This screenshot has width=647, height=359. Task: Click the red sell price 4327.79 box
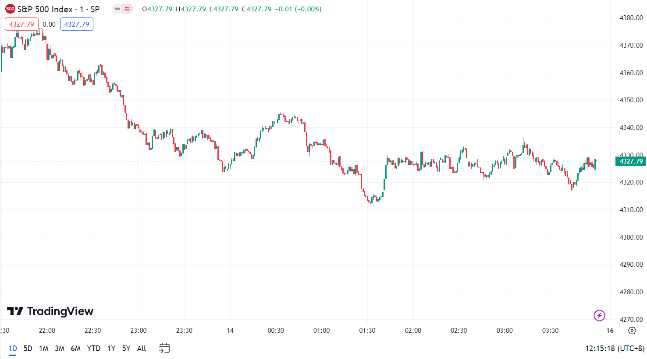tap(21, 24)
